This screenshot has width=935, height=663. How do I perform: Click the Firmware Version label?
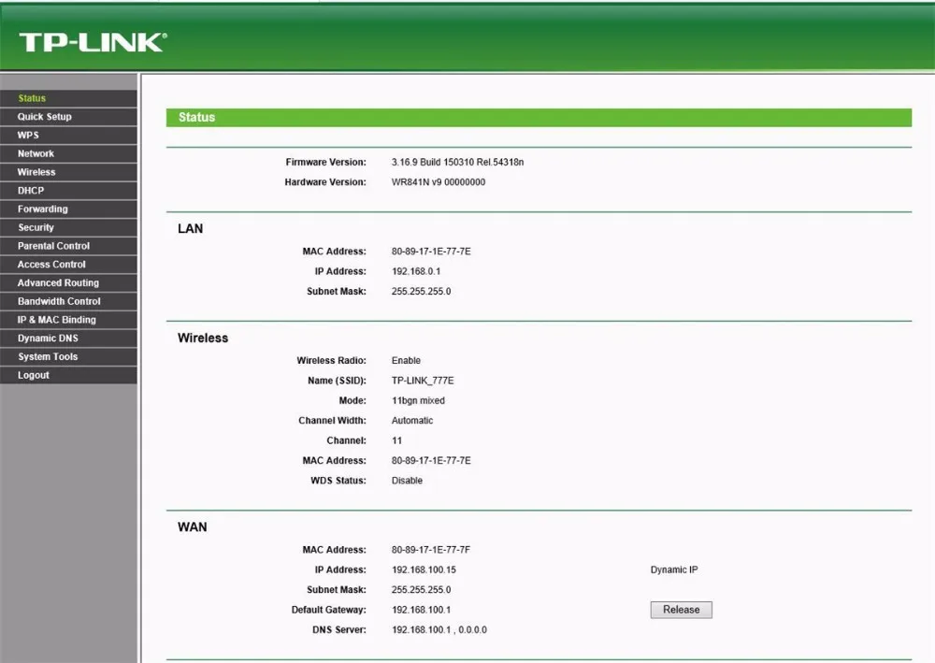pyautogui.click(x=325, y=162)
